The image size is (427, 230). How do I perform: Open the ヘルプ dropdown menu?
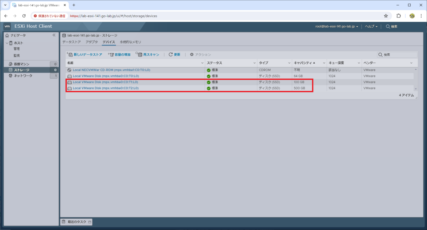click(371, 27)
